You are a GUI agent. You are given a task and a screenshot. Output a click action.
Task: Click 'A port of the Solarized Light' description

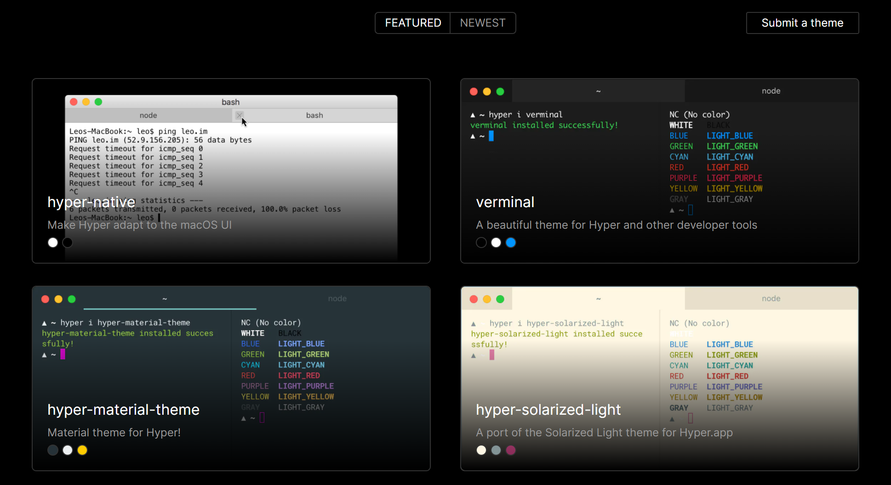(x=604, y=433)
